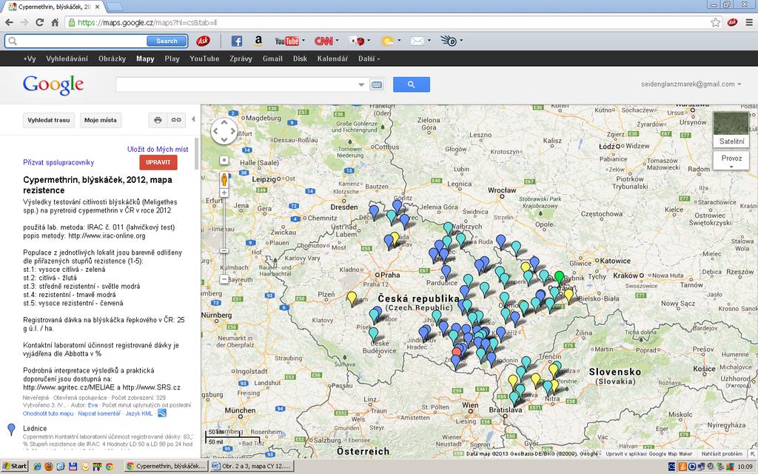Image resolution: width=758 pixels, height=474 pixels.
Task: Open the Chrome menu (three bars)
Action: click(749, 22)
